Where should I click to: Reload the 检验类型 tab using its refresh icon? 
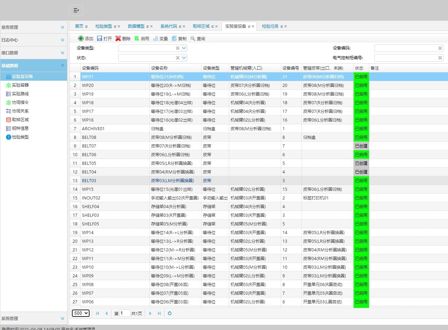tap(115, 26)
